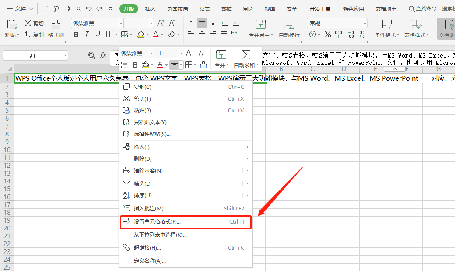Choose 超链接(H)... in context menu
Viewport: 455px width, 271px height.
pyautogui.click(x=185, y=248)
